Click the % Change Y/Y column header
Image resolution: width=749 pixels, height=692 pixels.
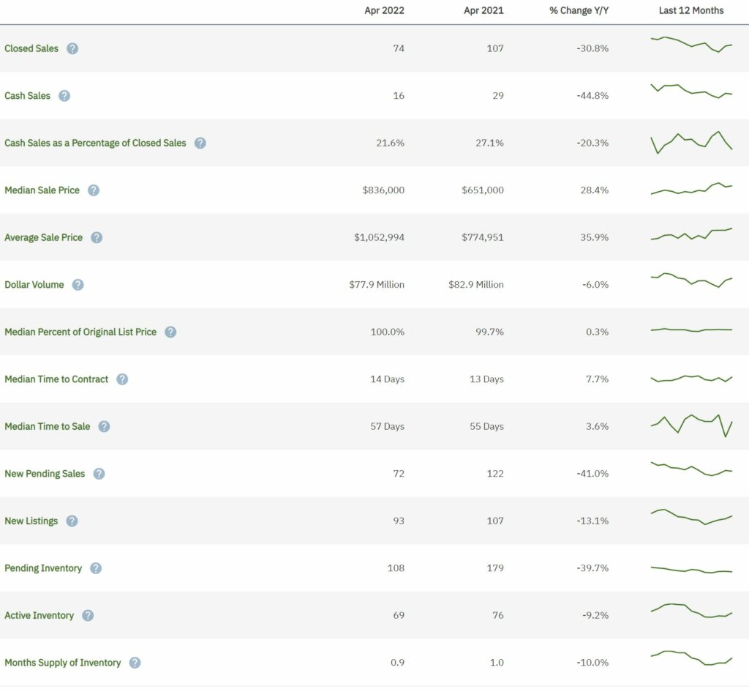tap(578, 10)
